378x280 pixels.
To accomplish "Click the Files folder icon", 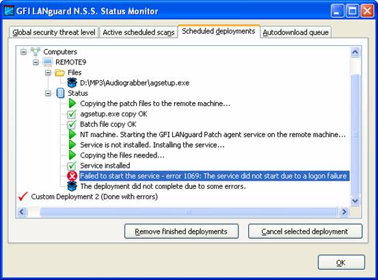I will pos(59,73).
